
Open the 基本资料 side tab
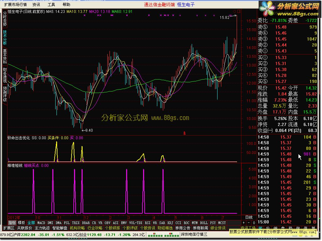point(5,56)
